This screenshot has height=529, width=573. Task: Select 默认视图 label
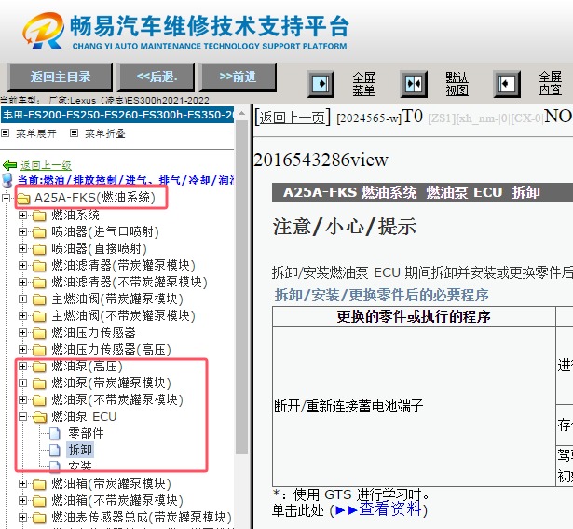point(457,84)
